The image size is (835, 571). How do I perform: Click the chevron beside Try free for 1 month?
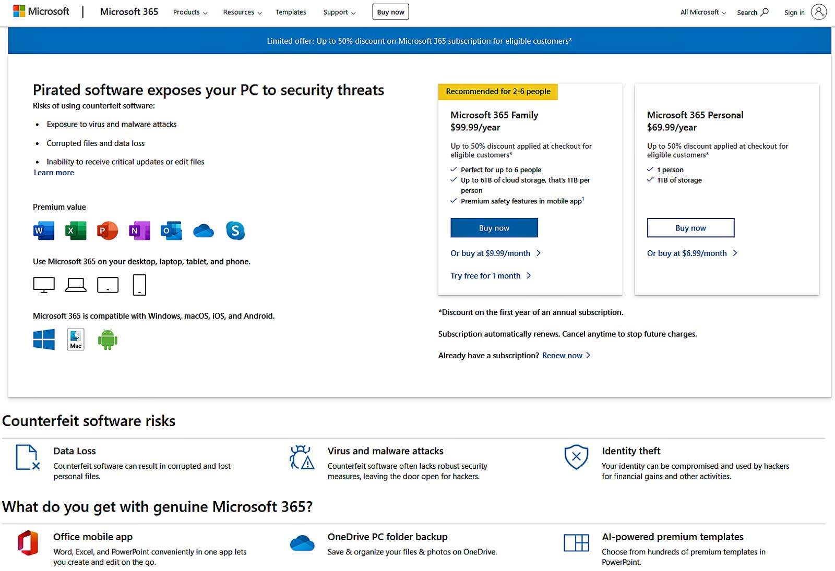point(529,275)
